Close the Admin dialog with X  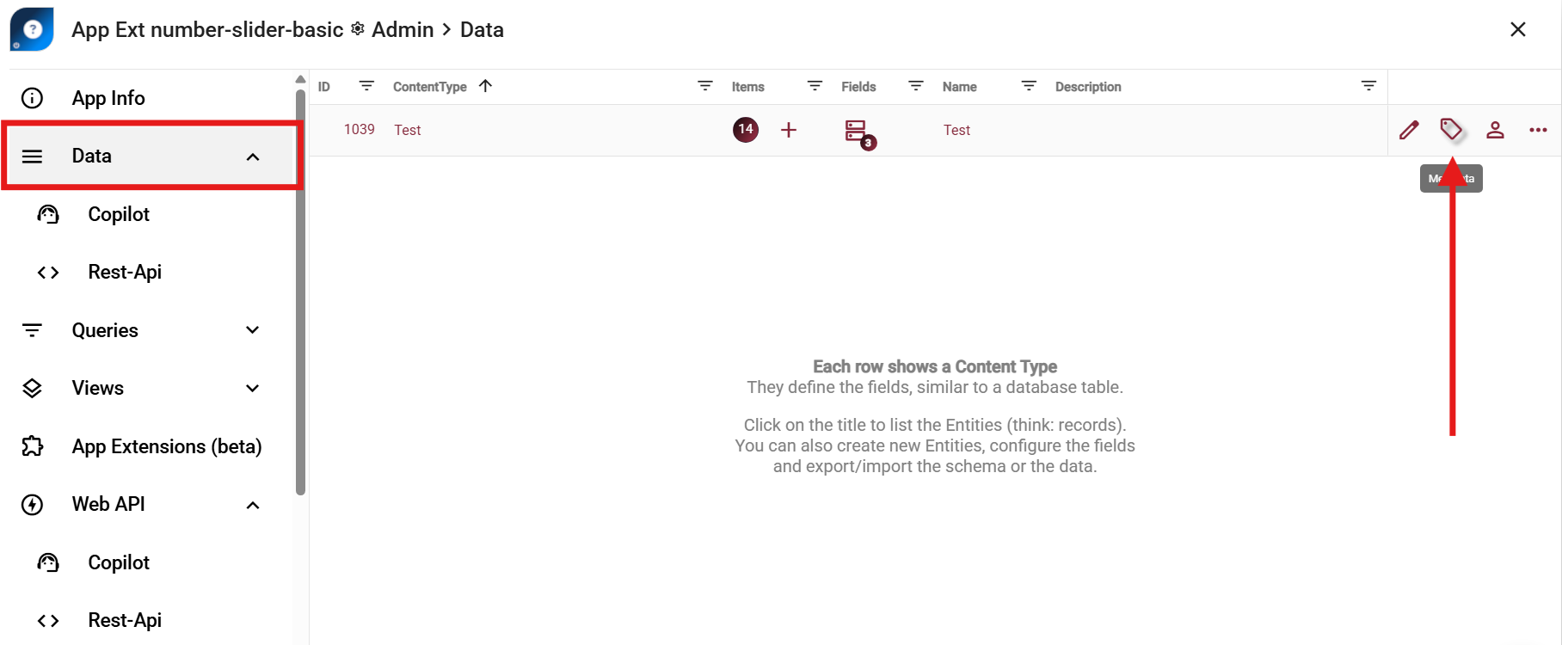(x=1518, y=29)
